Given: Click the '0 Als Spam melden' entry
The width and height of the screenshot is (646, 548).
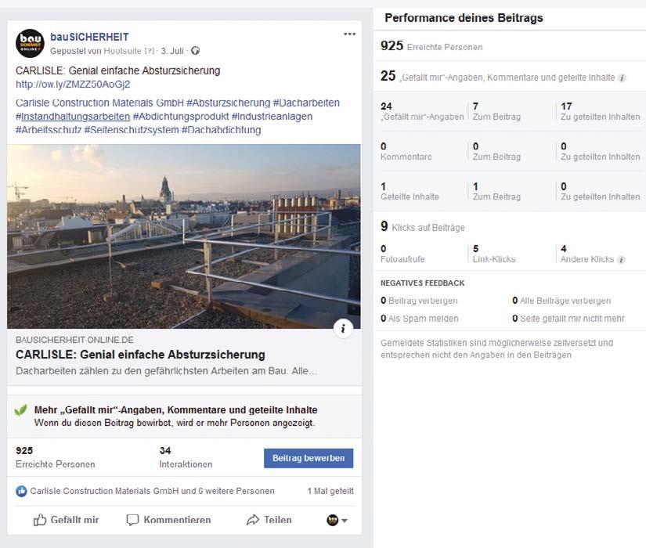Looking at the screenshot, I should click(x=420, y=319).
